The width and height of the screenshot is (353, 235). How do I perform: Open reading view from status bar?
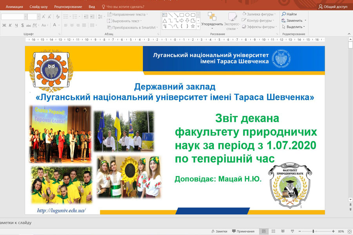(282, 231)
